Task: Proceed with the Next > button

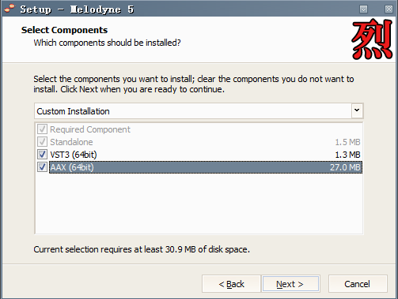Action: click(290, 284)
